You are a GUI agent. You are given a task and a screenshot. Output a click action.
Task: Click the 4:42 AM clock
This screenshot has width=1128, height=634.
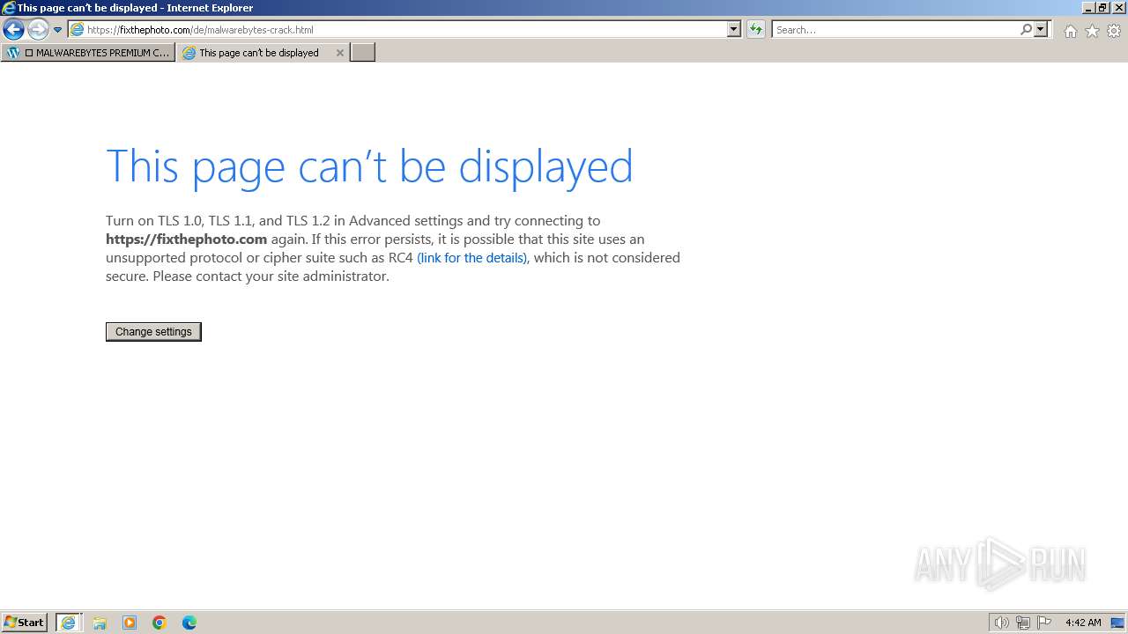click(x=1083, y=623)
